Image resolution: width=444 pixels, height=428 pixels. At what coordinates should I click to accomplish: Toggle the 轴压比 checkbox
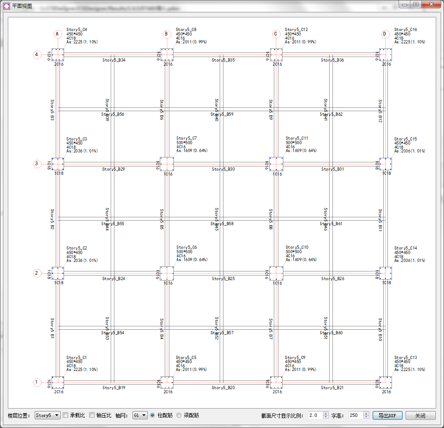click(x=92, y=415)
